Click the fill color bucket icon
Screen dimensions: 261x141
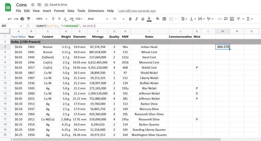[x=158, y=19]
